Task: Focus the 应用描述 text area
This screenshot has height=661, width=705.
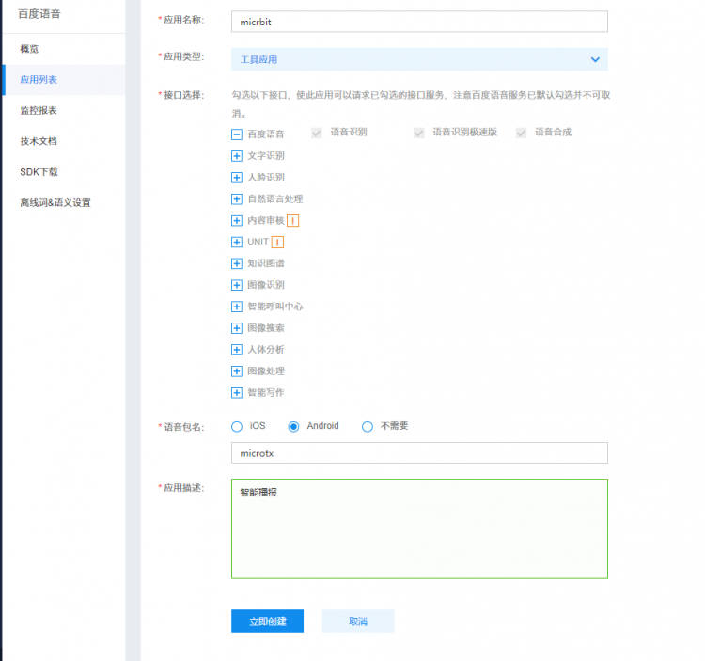Action: click(419, 528)
